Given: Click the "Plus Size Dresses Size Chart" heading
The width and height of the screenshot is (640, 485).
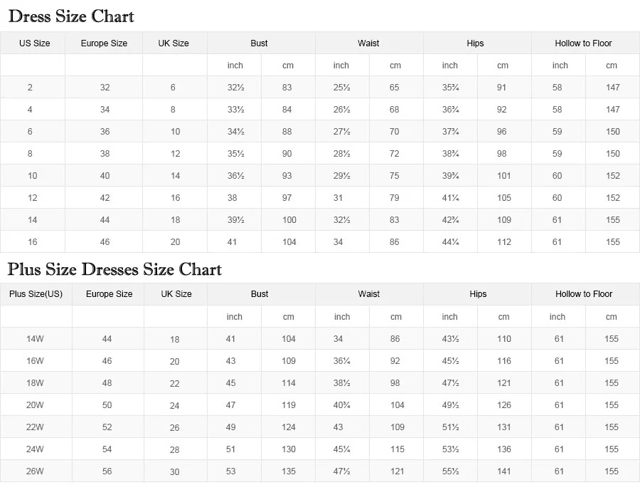Looking at the screenshot, I should coord(114,269).
